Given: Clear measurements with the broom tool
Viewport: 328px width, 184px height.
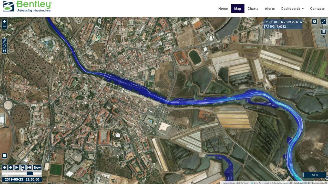Looking at the screenshot, I should (4, 51).
